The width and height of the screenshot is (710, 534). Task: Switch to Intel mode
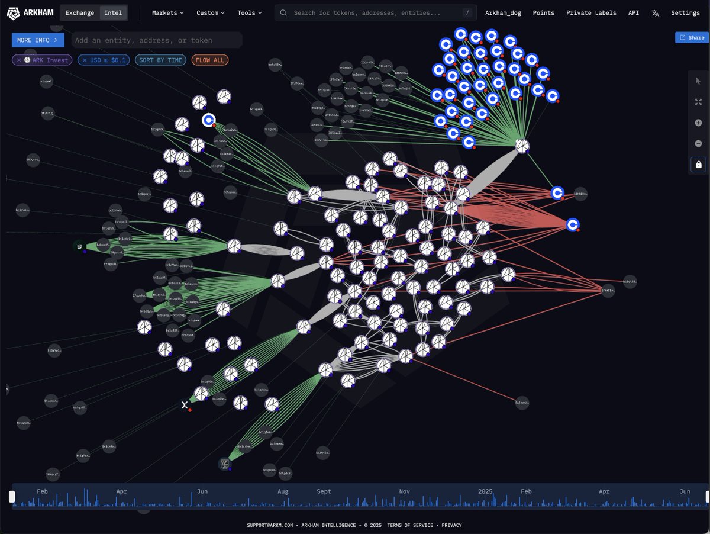(113, 12)
